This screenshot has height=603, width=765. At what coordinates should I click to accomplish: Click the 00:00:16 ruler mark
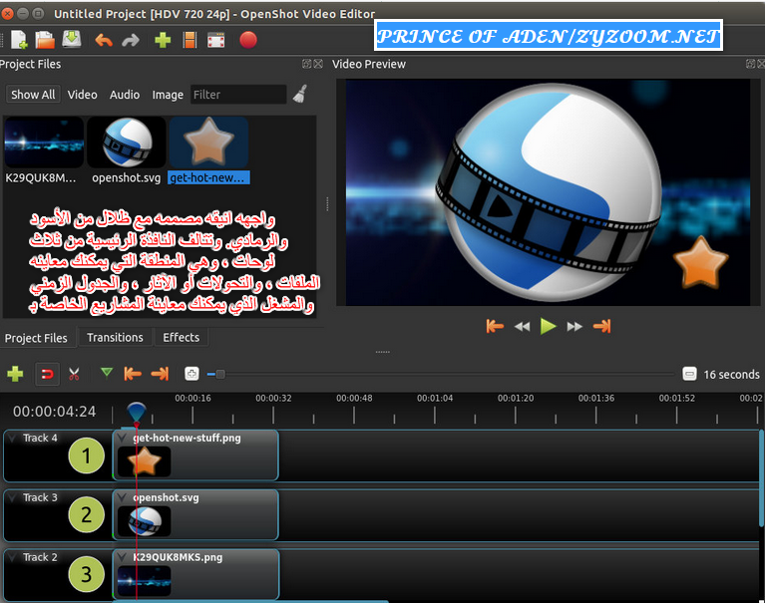tap(192, 399)
